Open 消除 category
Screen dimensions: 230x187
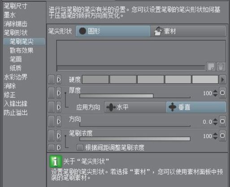[x=10, y=86]
